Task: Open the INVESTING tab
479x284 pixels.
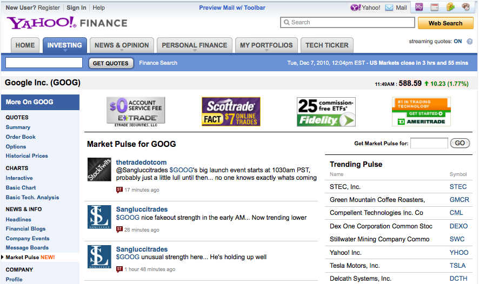Action: pyautogui.click(x=64, y=45)
